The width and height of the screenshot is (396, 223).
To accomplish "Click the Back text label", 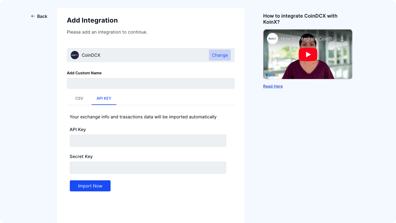I will coord(42,16).
